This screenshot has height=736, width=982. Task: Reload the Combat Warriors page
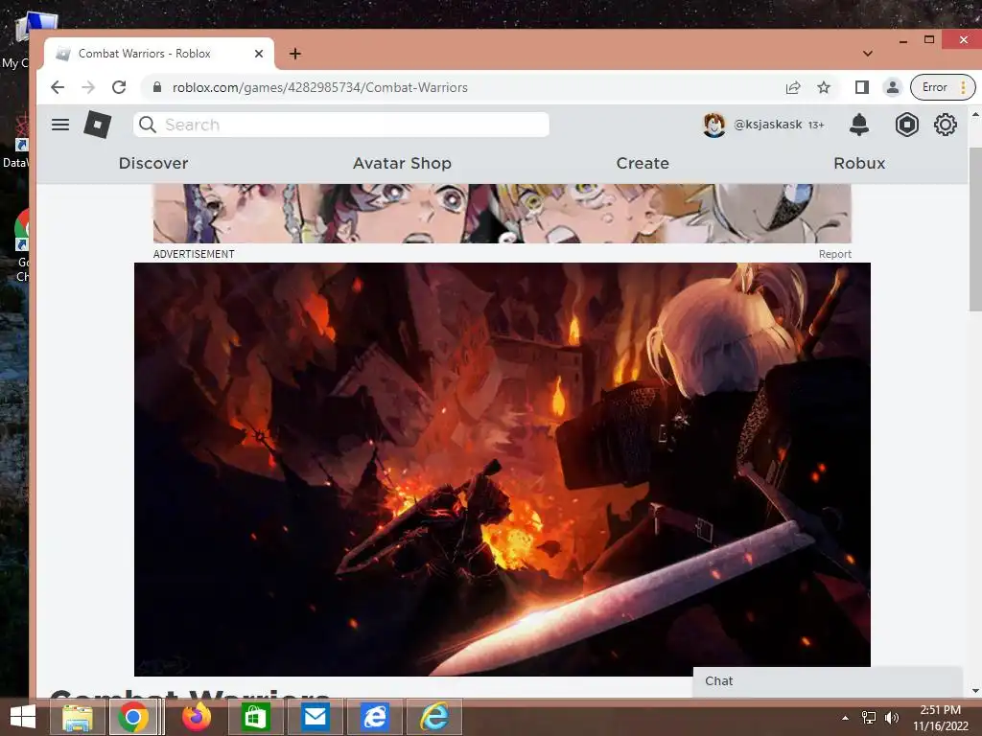[119, 87]
